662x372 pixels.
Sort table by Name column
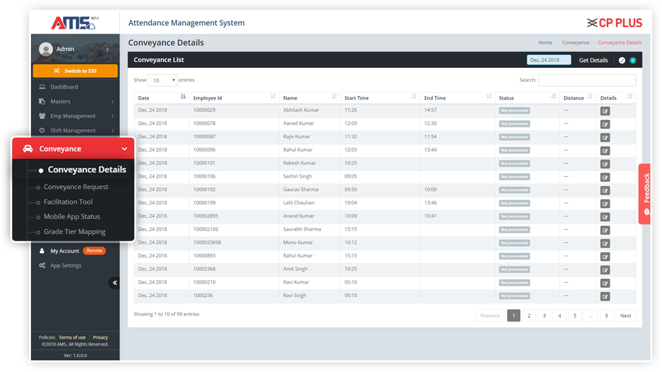click(x=310, y=98)
